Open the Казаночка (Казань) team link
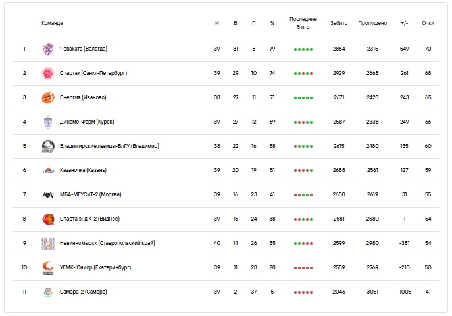This screenshot has width=452, height=316. click(83, 170)
